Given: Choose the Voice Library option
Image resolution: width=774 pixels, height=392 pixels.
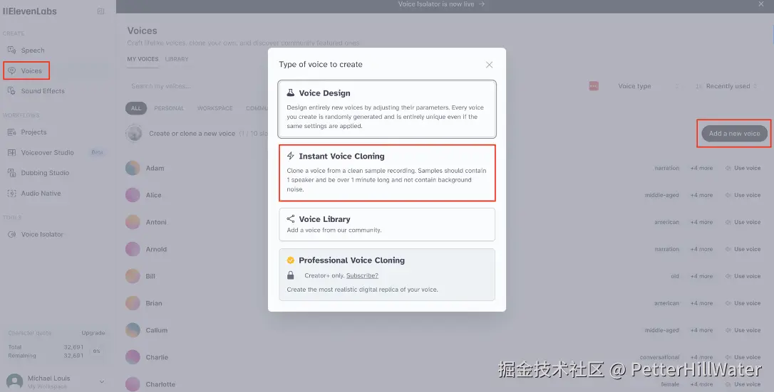Looking at the screenshot, I should click(387, 225).
